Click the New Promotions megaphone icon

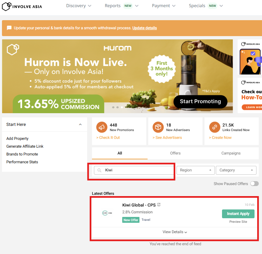click(102, 127)
